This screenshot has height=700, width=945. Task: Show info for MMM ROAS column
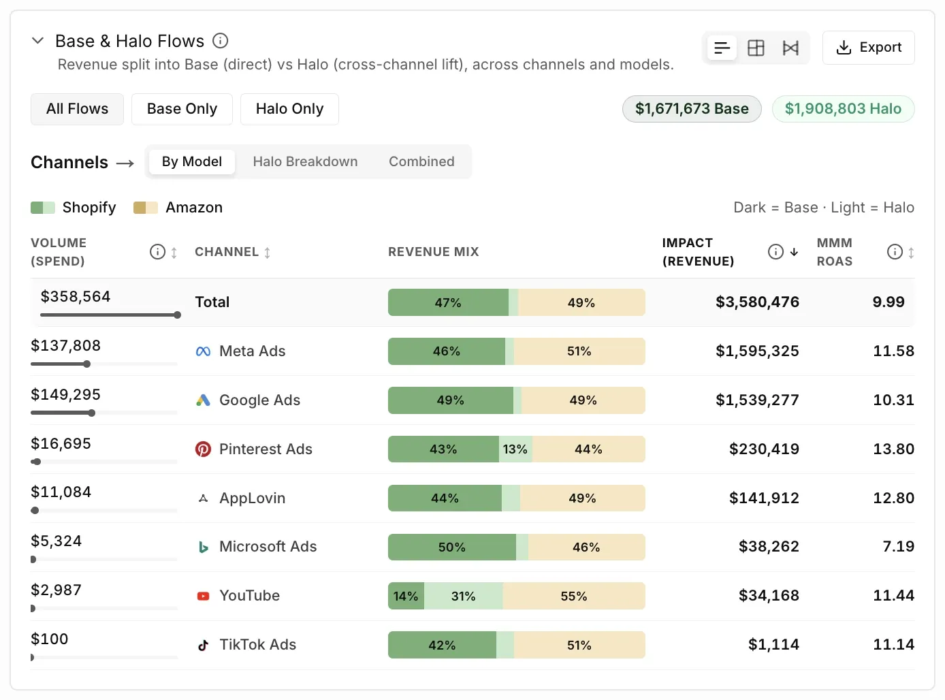895,252
